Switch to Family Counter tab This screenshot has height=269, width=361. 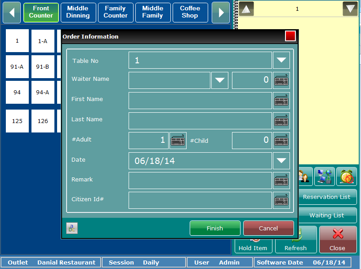[116, 13]
